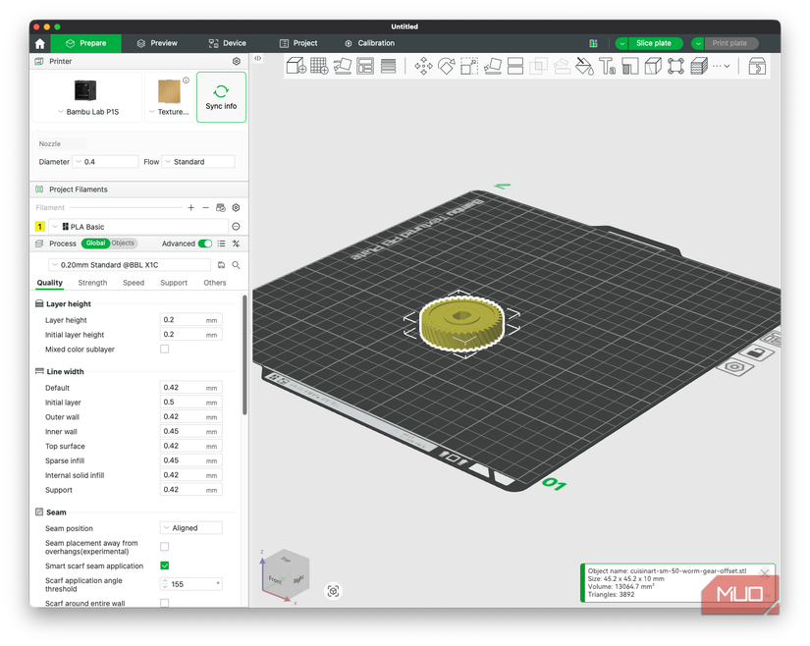Click the Arrange all objects icon
Viewport: 810px width, 646px height.
pos(365,66)
